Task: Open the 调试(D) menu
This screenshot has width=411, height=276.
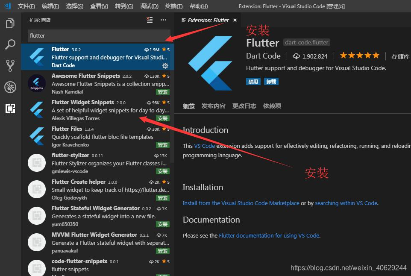Action: [x=149, y=6]
